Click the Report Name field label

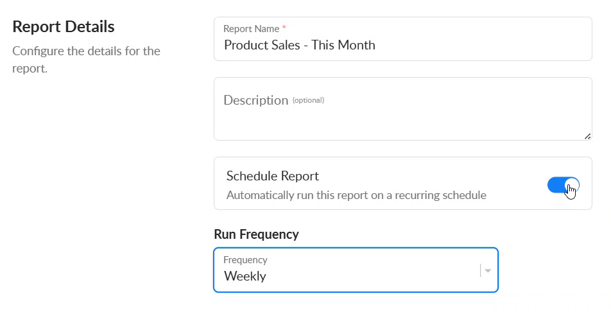pos(252,29)
